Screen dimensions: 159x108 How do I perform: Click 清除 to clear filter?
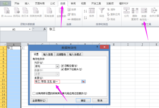point(111,10)
